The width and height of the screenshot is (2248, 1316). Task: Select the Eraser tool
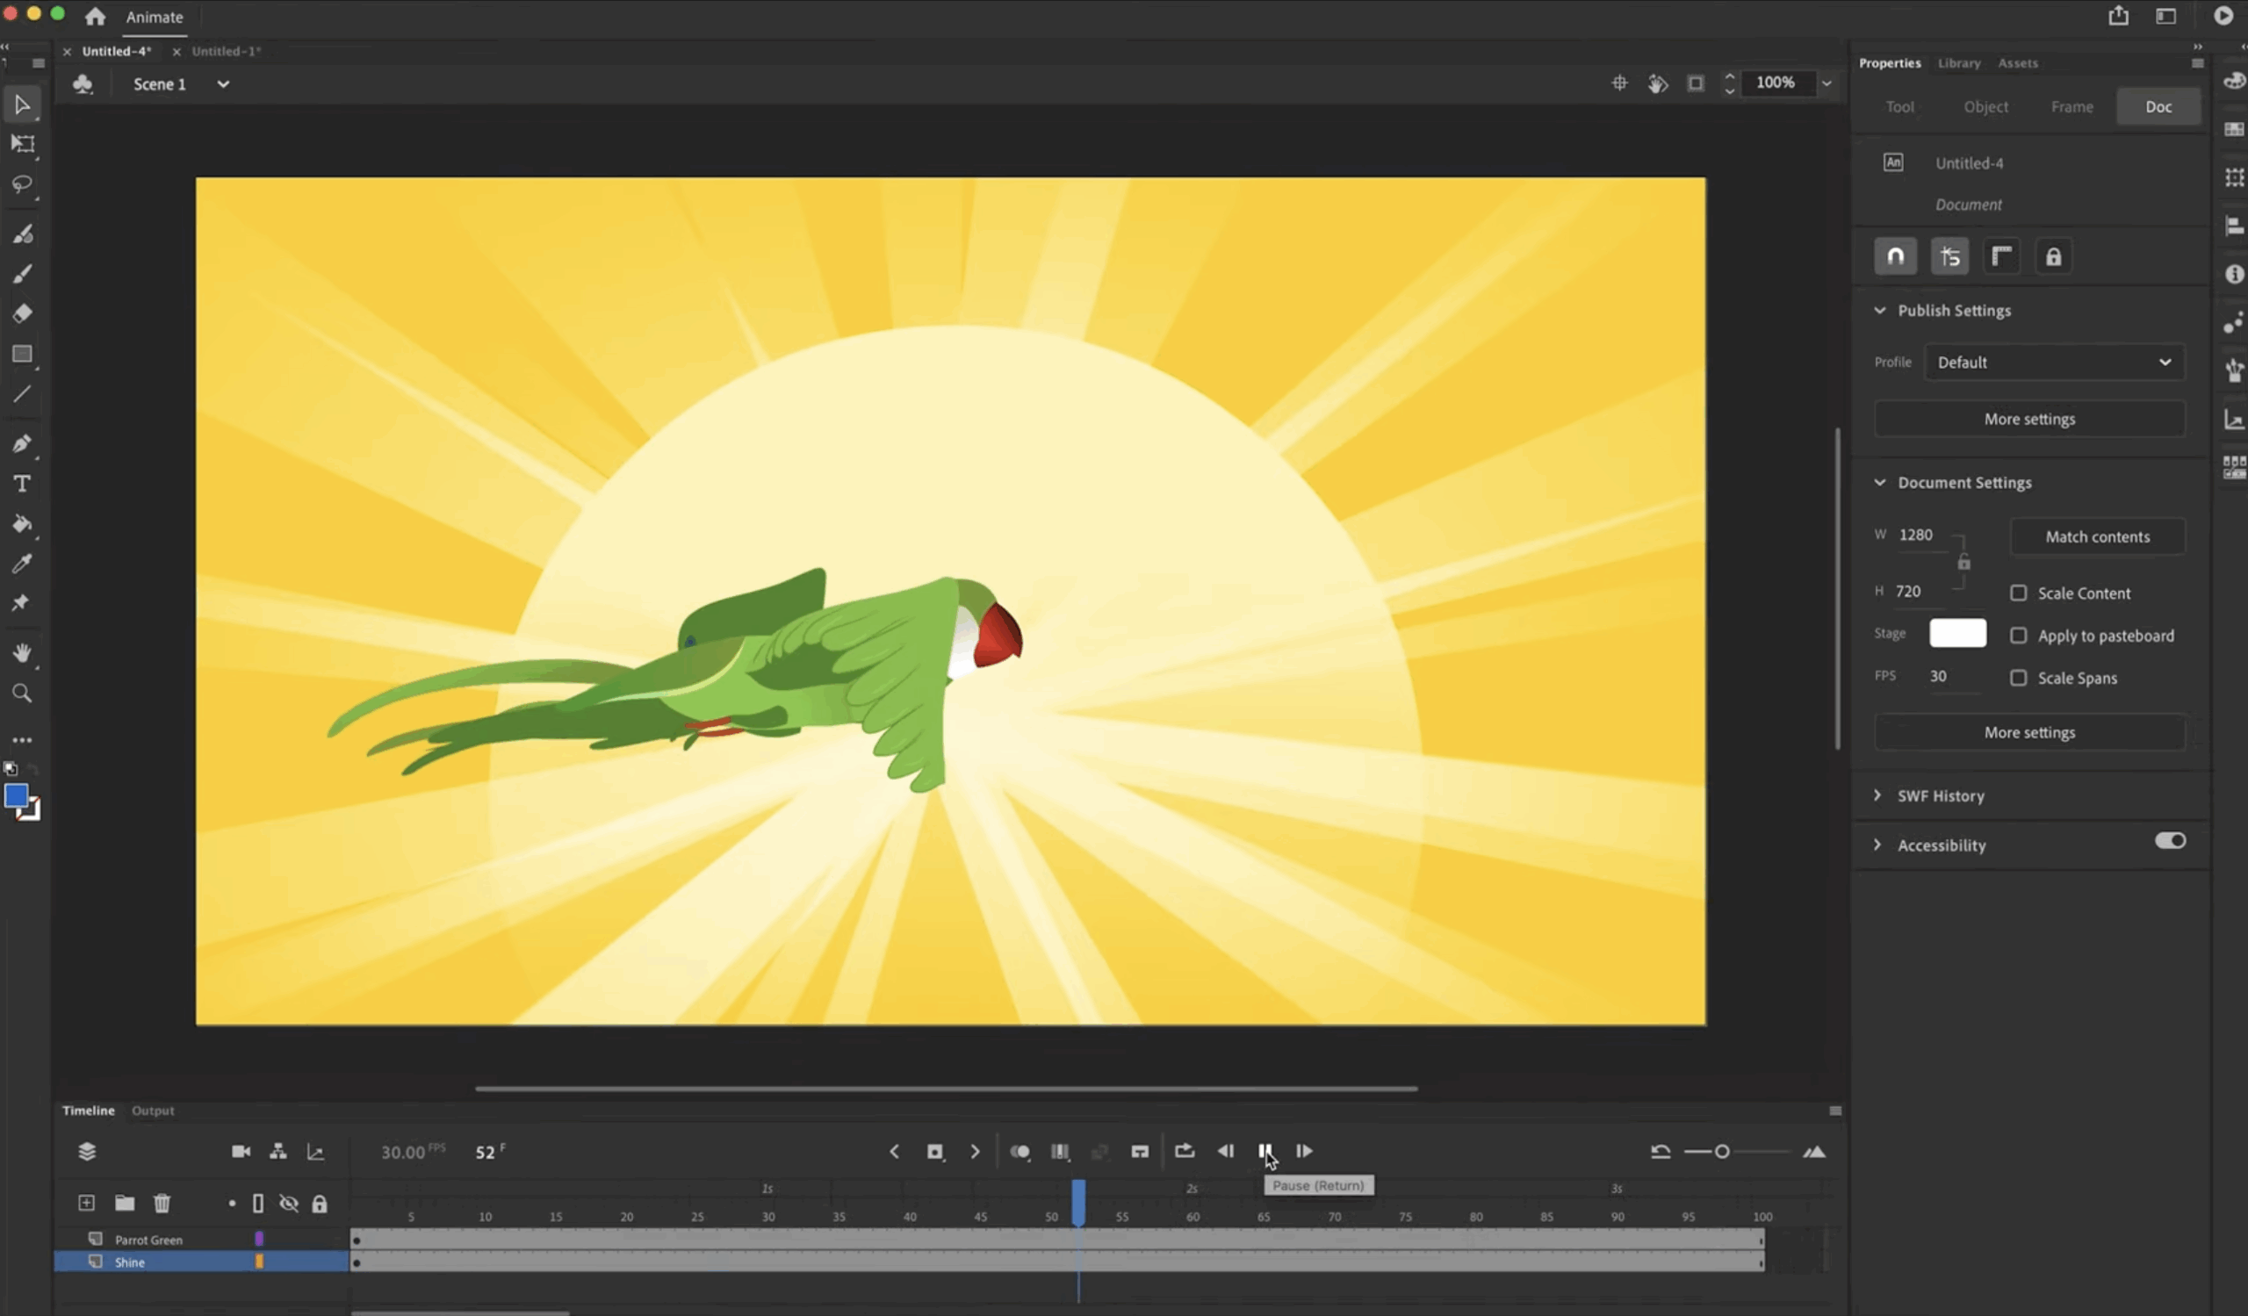tap(22, 313)
